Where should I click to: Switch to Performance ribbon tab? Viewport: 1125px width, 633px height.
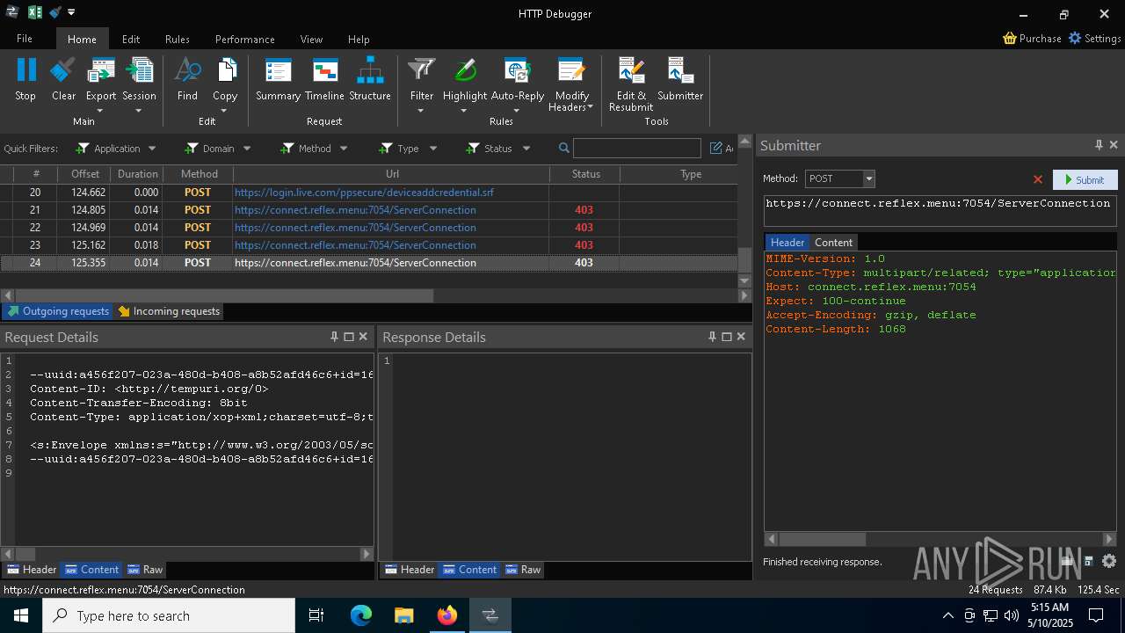coord(244,39)
